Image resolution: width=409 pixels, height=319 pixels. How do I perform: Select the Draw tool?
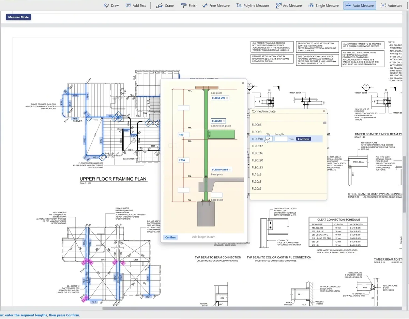click(111, 5)
